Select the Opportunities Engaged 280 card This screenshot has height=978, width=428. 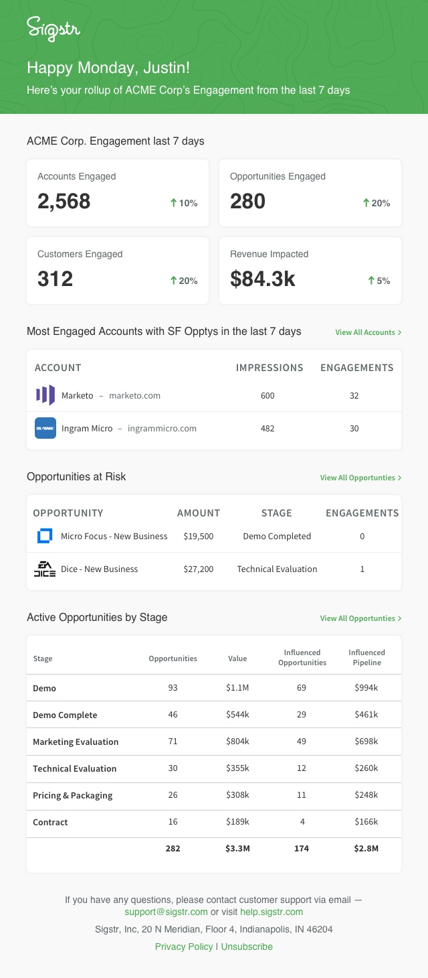tap(310, 193)
